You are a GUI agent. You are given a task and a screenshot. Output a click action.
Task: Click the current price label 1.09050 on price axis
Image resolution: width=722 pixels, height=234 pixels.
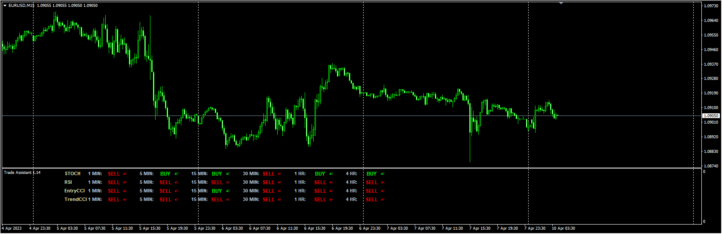pyautogui.click(x=711, y=116)
